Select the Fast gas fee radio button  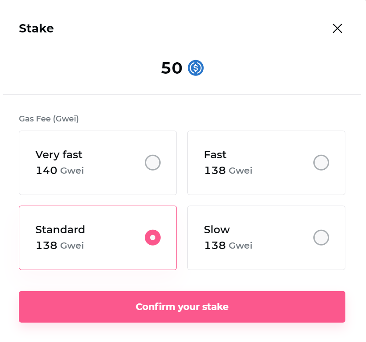click(x=321, y=163)
